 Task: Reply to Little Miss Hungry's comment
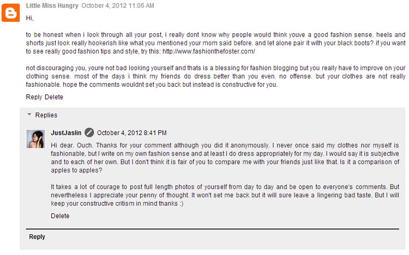pos(34,97)
